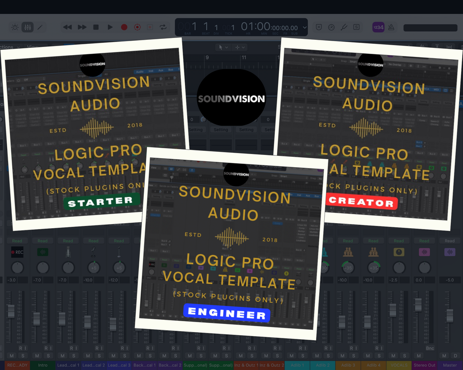Open Read automation menu on Master channel
The height and width of the screenshot is (370, 463).
(x=449, y=241)
